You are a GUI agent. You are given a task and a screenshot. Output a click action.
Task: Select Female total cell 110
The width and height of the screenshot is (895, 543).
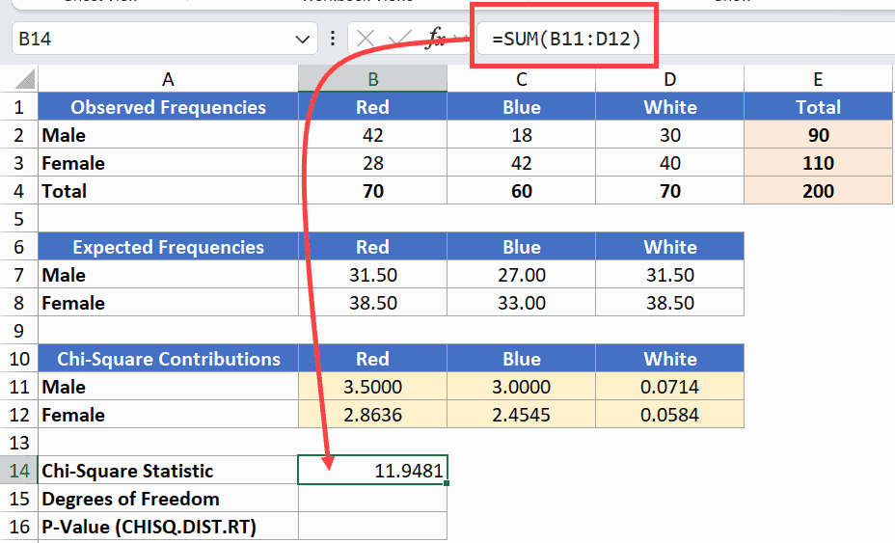pos(818,163)
